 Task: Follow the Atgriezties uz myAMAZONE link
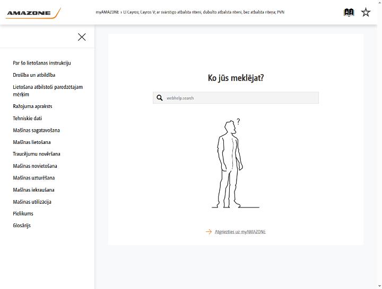240,232
